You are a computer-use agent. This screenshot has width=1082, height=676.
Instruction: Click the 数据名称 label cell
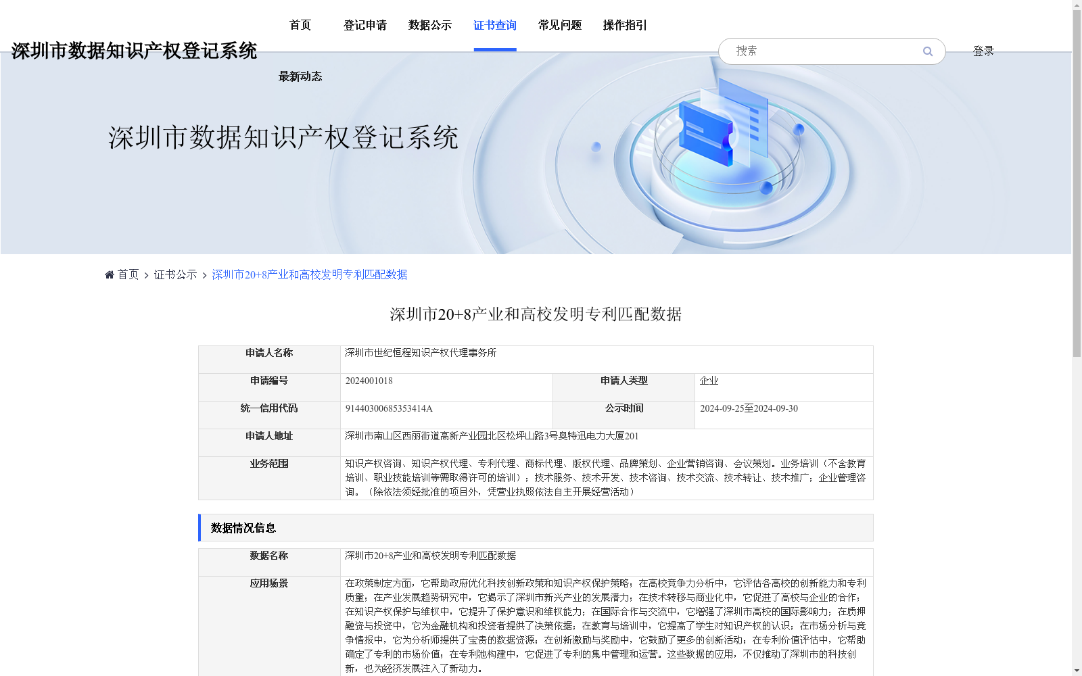pos(269,562)
